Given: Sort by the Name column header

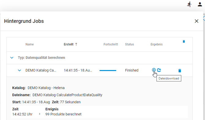Looking at the screenshot, I should click(x=30, y=44).
